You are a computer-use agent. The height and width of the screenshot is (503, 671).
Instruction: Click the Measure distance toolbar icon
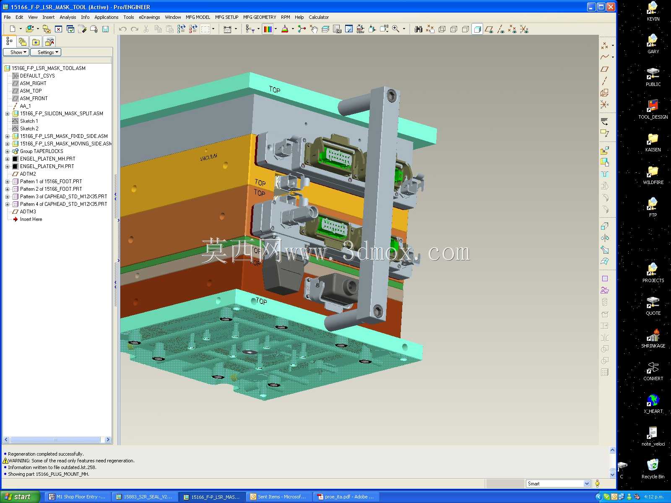(227, 29)
